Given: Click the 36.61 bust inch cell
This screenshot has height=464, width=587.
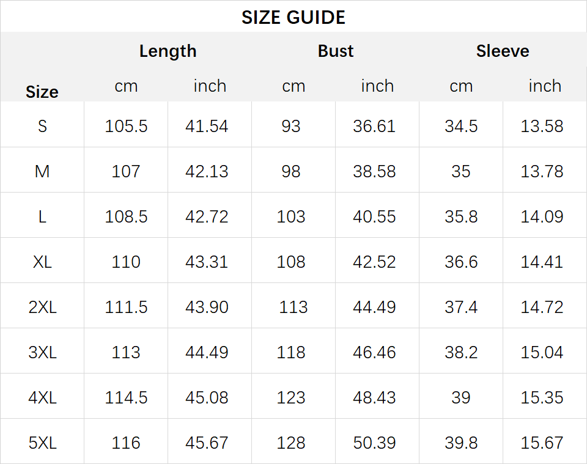Looking at the screenshot, I should [374, 126].
